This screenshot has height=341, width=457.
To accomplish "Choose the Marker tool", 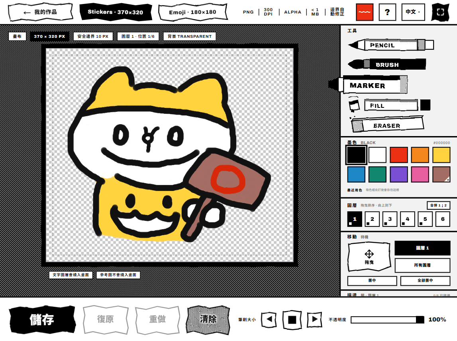I will click(x=368, y=85).
